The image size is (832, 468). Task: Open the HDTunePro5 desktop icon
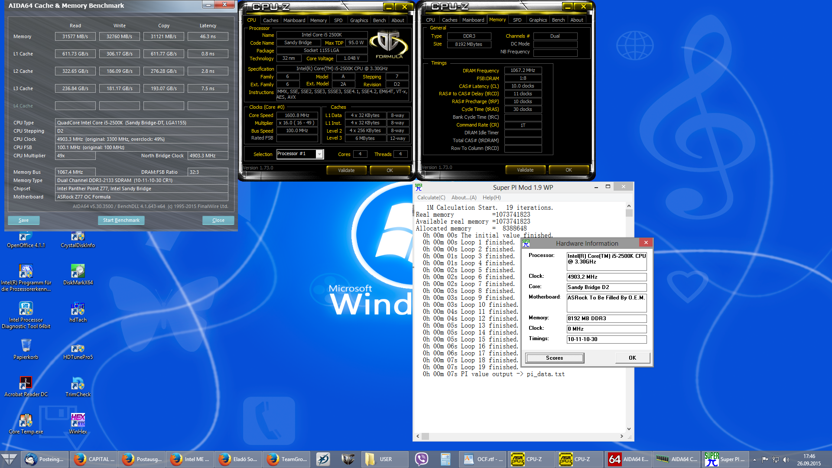pos(78,349)
